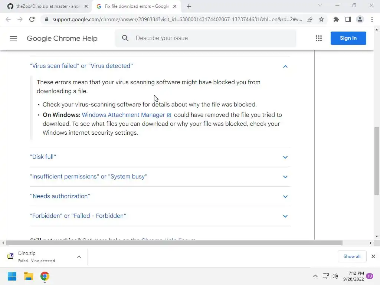Viewport: 380px width, 285px height.
Task: Open clock showing 7:12 PM
Action: pos(354,276)
